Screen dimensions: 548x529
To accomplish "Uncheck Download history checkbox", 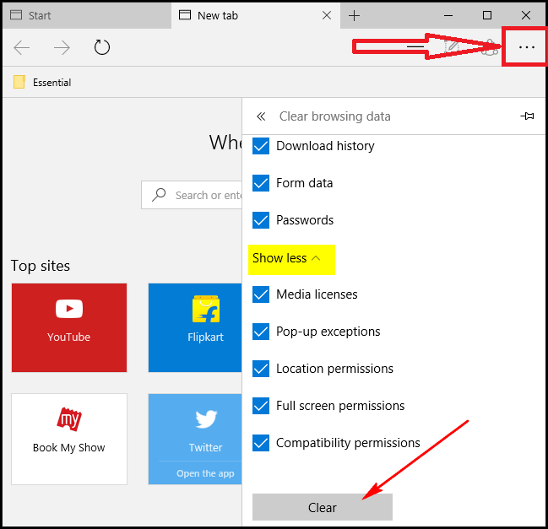I will 261,146.
